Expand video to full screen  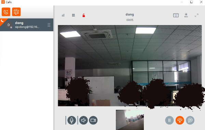click(196, 15)
